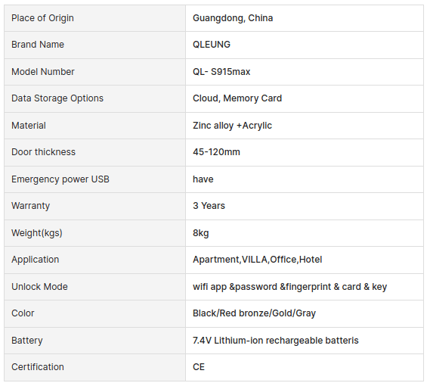Select the Cloud, Memory Card value
The image size is (427, 383).
point(237,98)
